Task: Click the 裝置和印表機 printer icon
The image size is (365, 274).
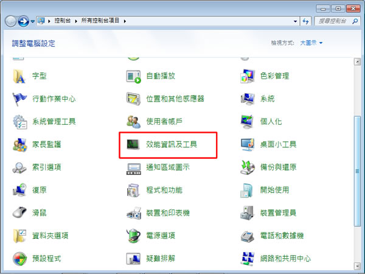Action: tap(134, 213)
